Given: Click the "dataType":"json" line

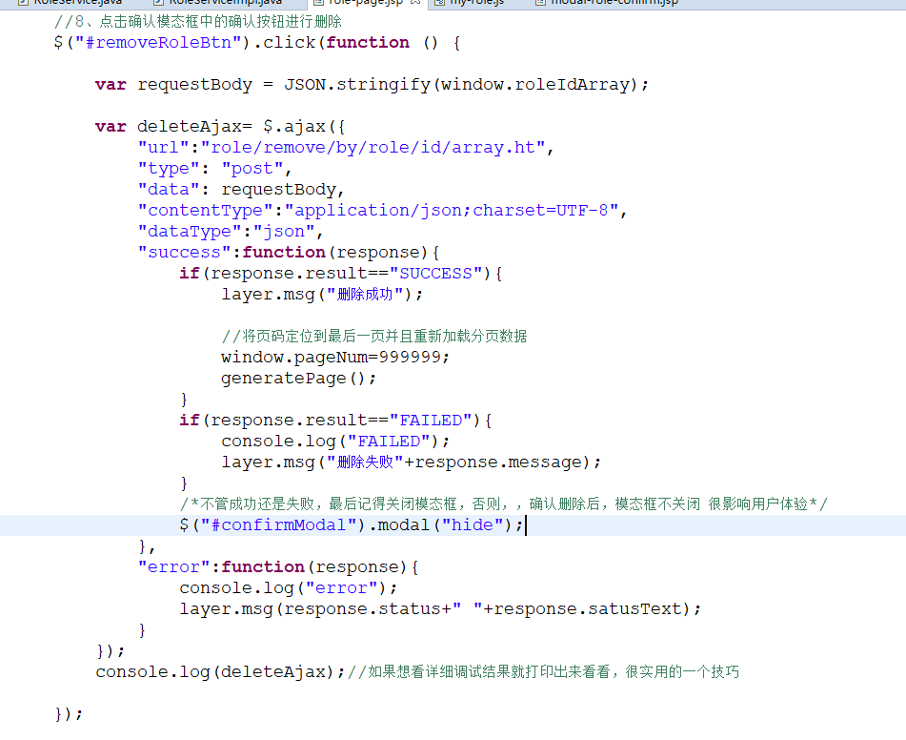Looking at the screenshot, I should (230, 232).
